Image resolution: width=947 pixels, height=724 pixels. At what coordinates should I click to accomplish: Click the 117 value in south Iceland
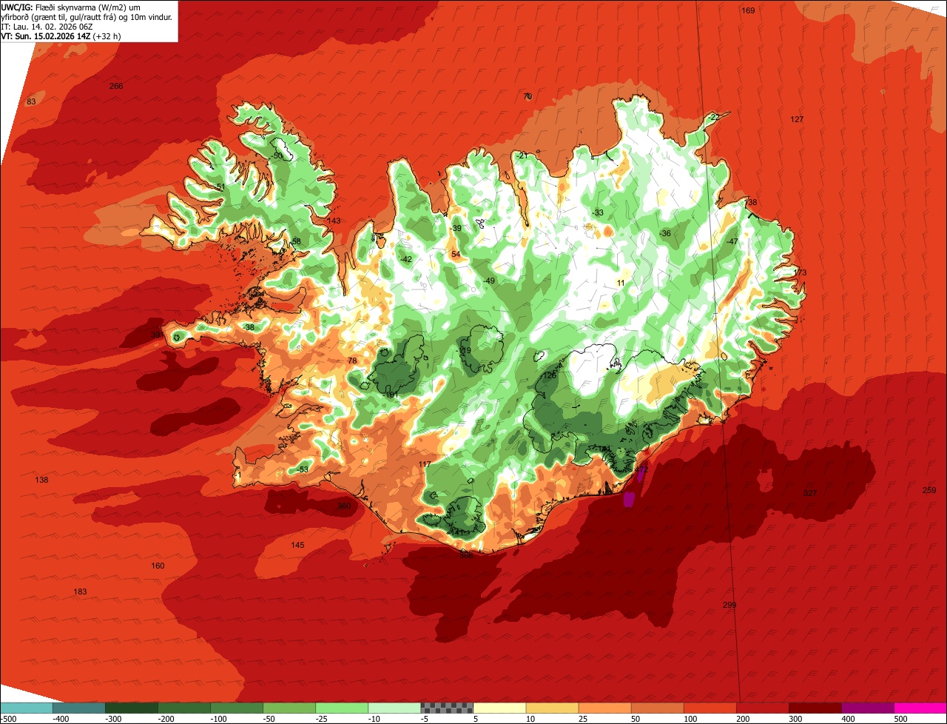(x=425, y=464)
